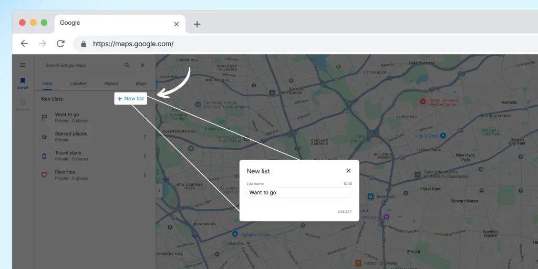Click the Star Hyundai map marker

(x=272, y=92)
